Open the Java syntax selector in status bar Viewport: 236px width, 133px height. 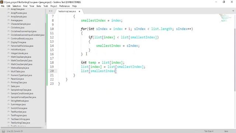point(226,131)
